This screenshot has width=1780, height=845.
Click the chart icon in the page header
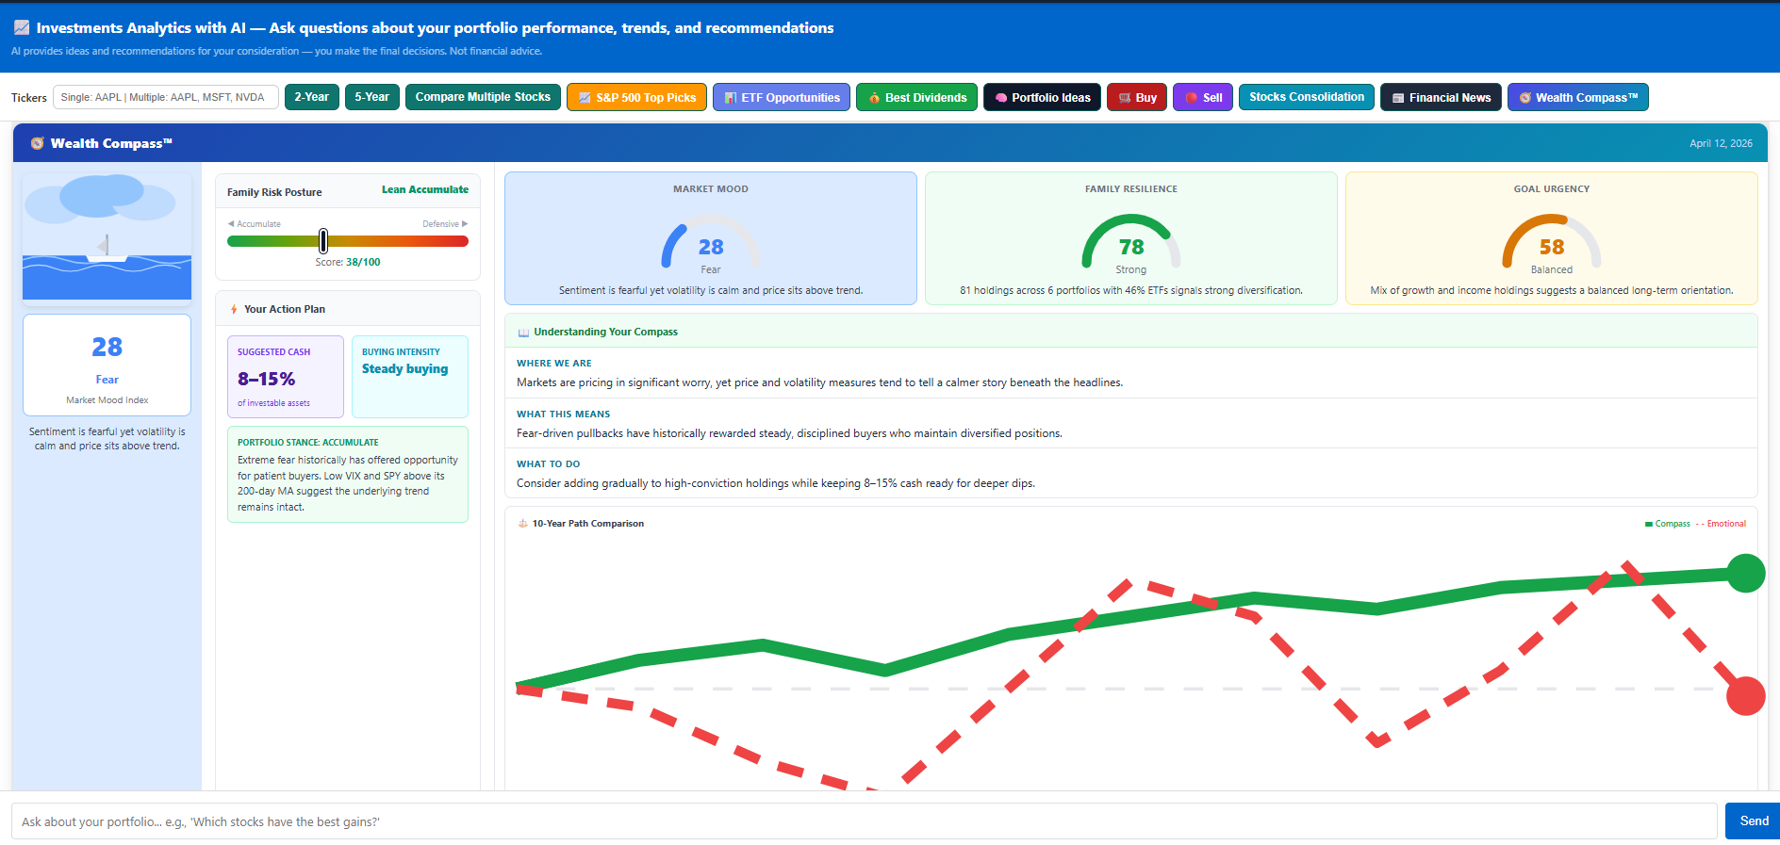(x=21, y=28)
